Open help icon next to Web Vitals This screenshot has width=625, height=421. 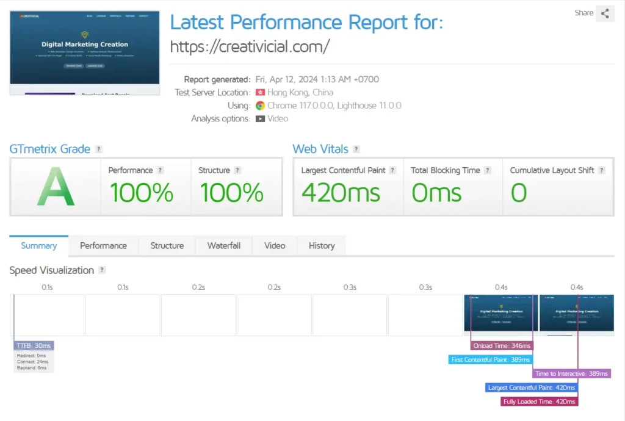click(x=356, y=149)
